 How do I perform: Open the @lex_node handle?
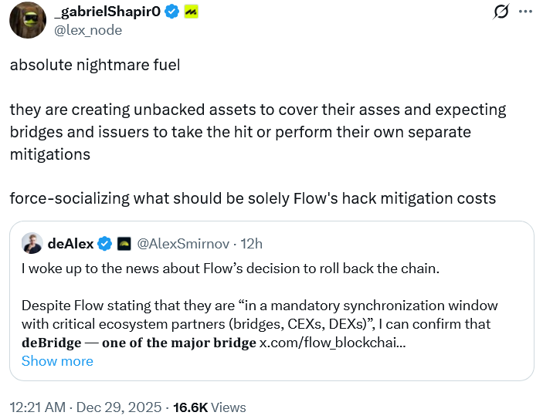coord(86,30)
